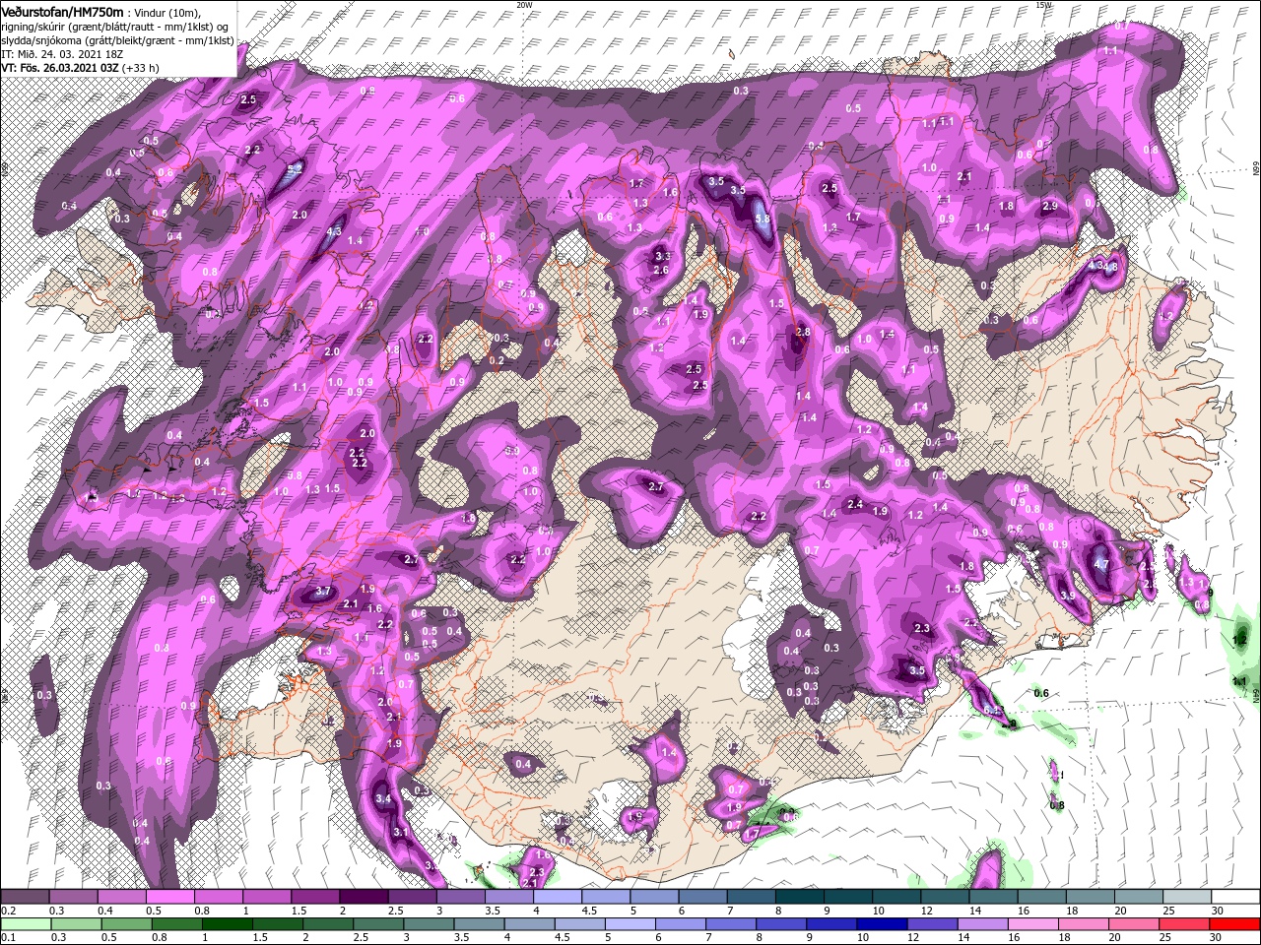Click the '15W' longitude label
This screenshot has width=1261, height=945.
pos(1044,5)
